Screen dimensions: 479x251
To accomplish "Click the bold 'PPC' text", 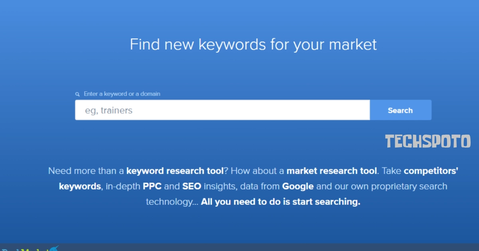I will pyautogui.click(x=152, y=186).
